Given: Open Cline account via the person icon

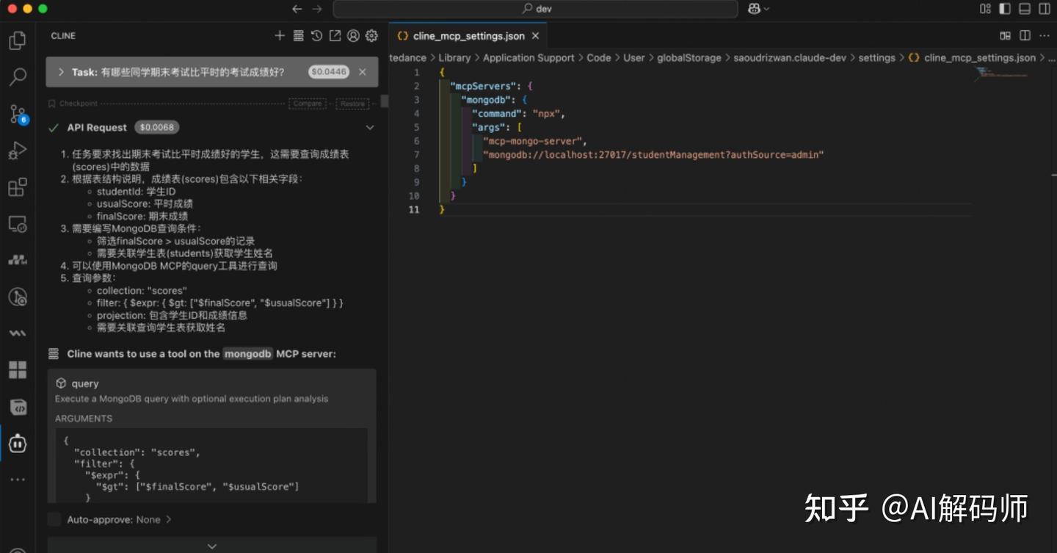Looking at the screenshot, I should tap(353, 35).
